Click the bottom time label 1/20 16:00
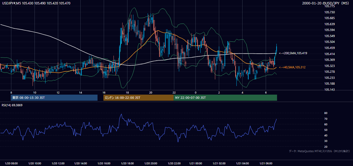 pyautogui.click(x=104, y=163)
